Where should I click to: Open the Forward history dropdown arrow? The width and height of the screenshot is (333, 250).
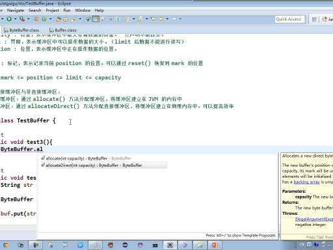(180, 19)
